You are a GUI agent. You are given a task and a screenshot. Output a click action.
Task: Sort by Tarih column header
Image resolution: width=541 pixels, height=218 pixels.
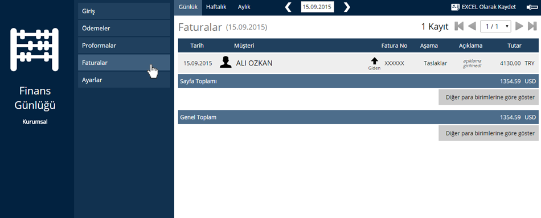click(197, 46)
